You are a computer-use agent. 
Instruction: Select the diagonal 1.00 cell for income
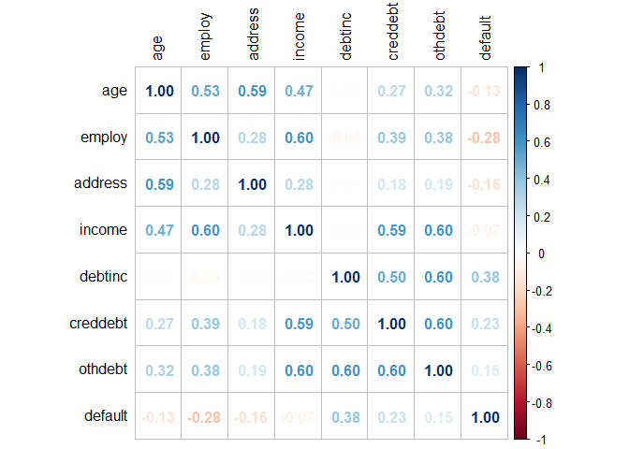coord(299,230)
